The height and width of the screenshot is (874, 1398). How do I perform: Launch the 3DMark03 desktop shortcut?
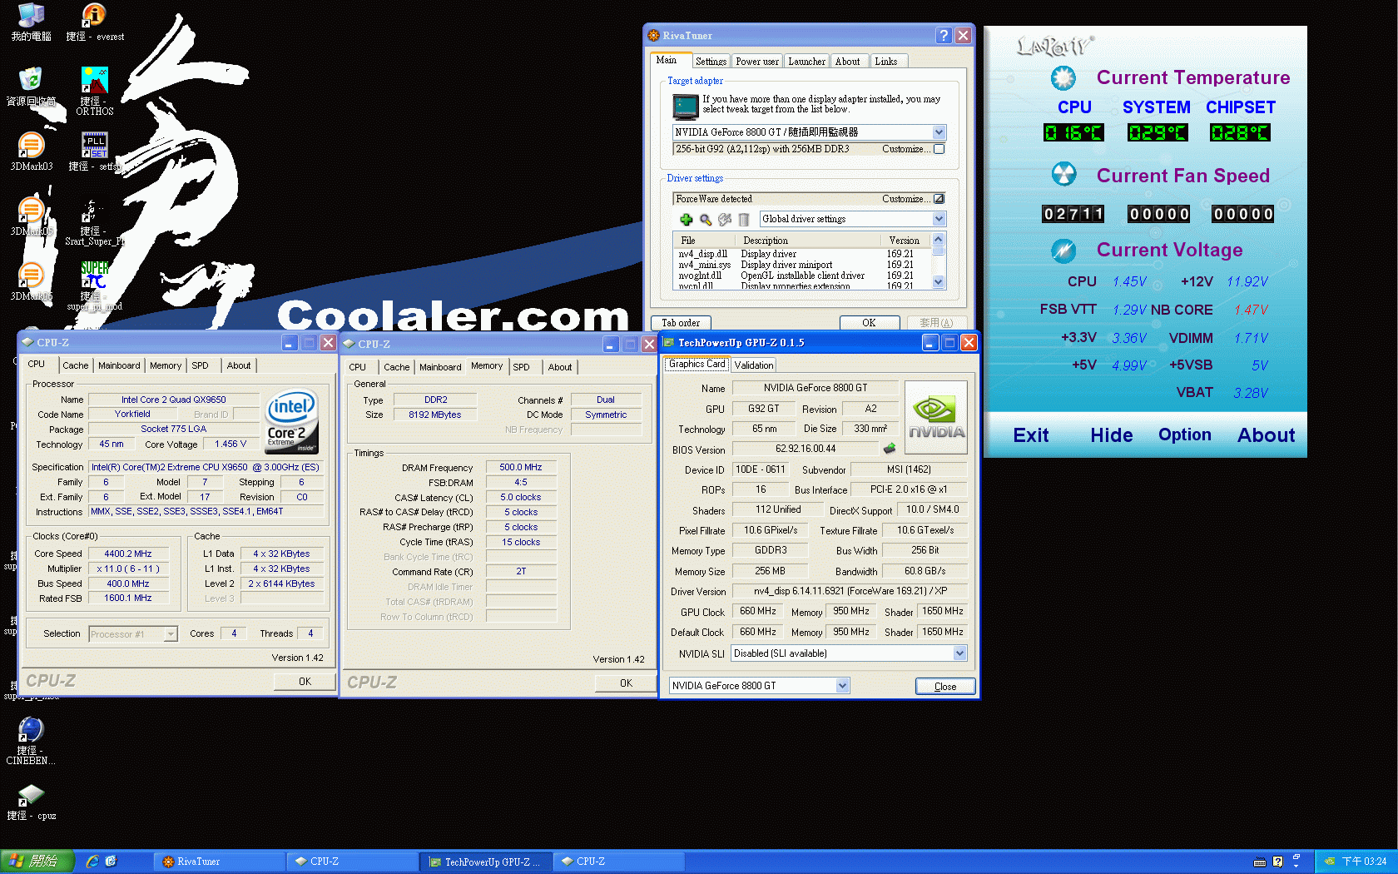tap(31, 151)
